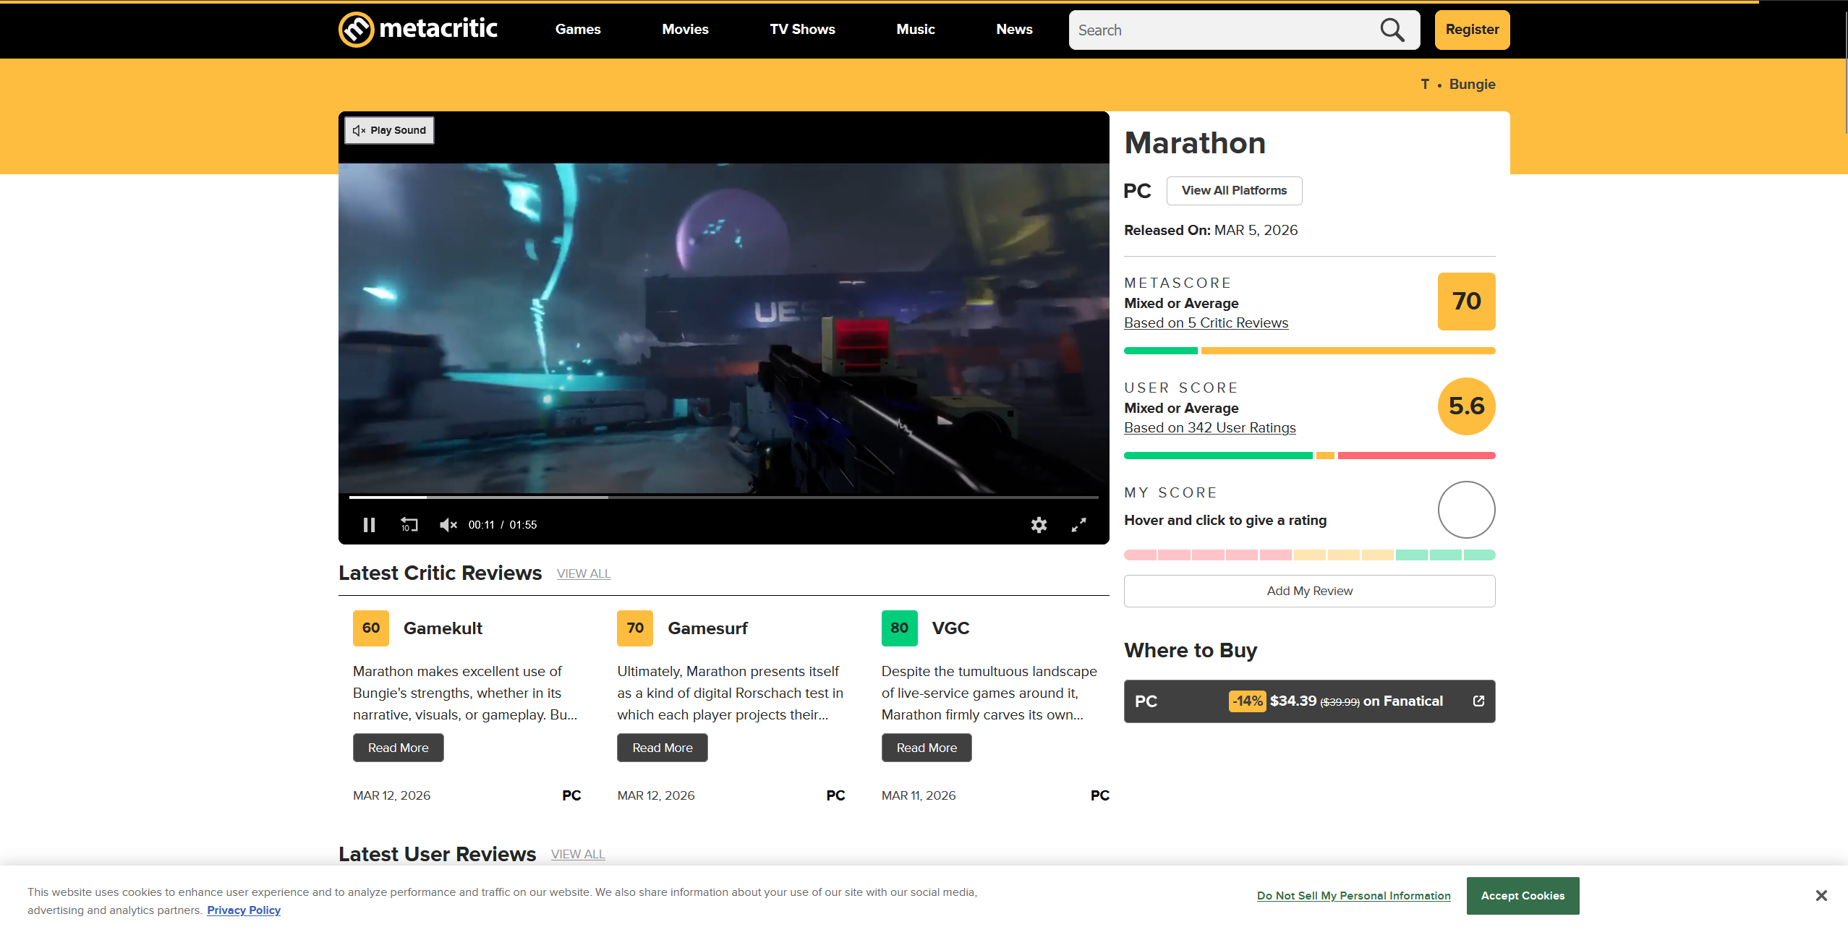Unmute the video volume icon
The width and height of the screenshot is (1848, 927).
tap(448, 525)
